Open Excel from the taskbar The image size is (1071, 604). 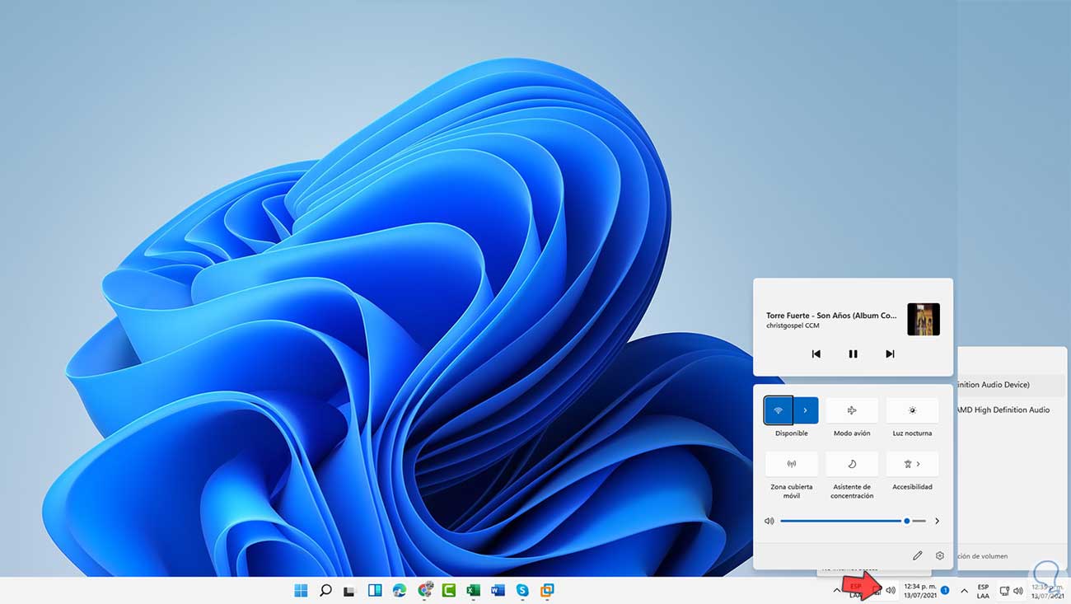coord(473,590)
